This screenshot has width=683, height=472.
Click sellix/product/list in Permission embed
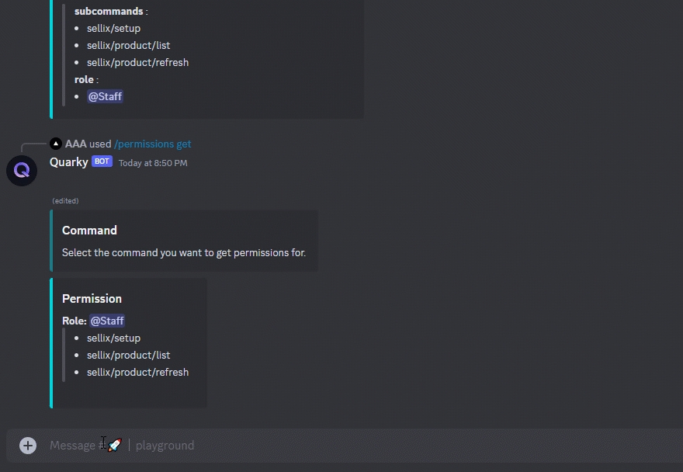point(129,356)
